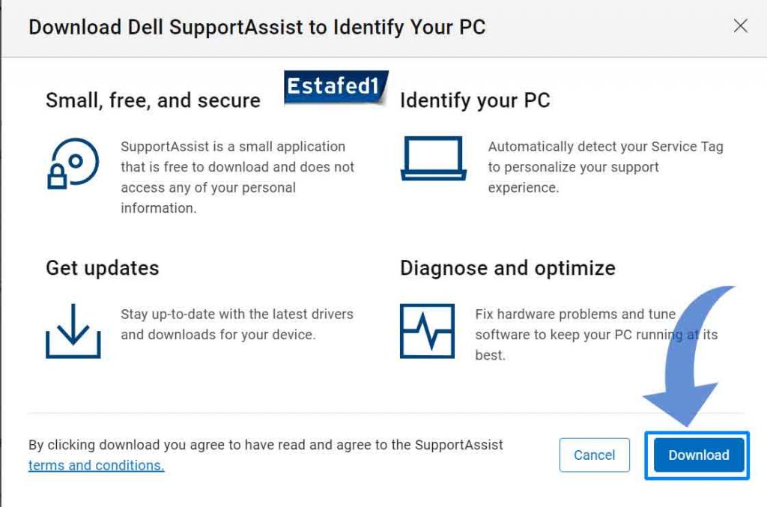Click the Estafed1 logo banner
767x507 pixels.
(335, 85)
